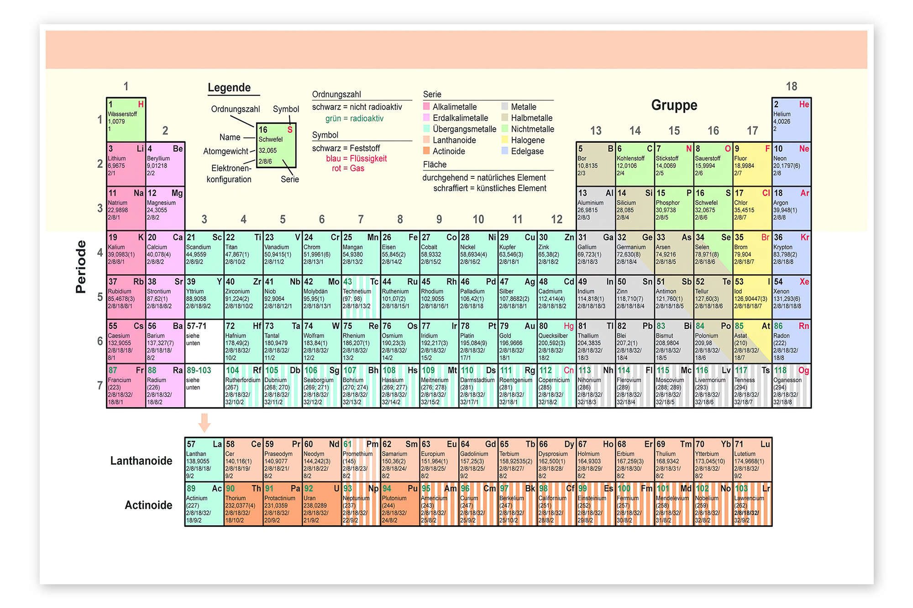Click the Eisen (Fe) element cell
The image size is (913, 608).
point(400,252)
